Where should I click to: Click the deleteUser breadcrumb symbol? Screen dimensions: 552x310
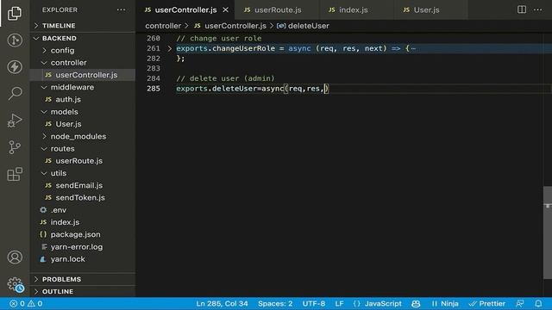point(303,26)
